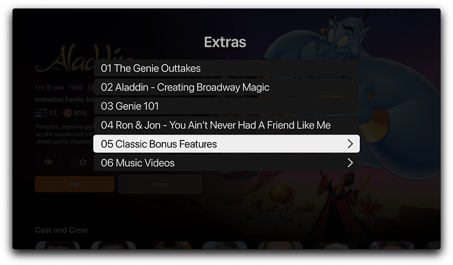
Task: Open the first cast member thumbnail
Action: pyautogui.click(x=58, y=245)
